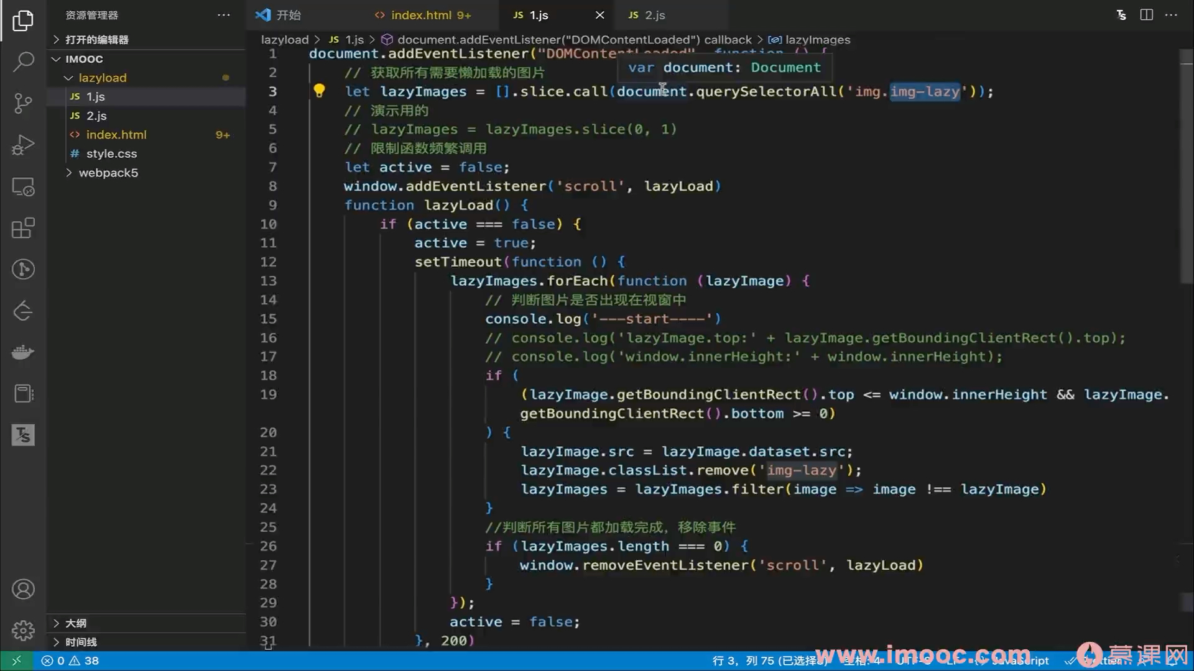Viewport: 1194px width, 671px height.
Task: Expand the 大纲 outline section
Action: 76,623
